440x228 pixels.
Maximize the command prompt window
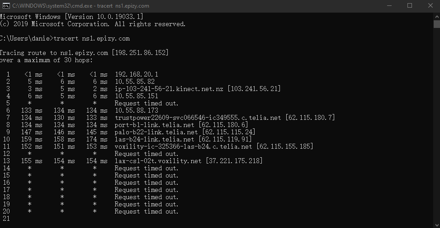coord(410,5)
